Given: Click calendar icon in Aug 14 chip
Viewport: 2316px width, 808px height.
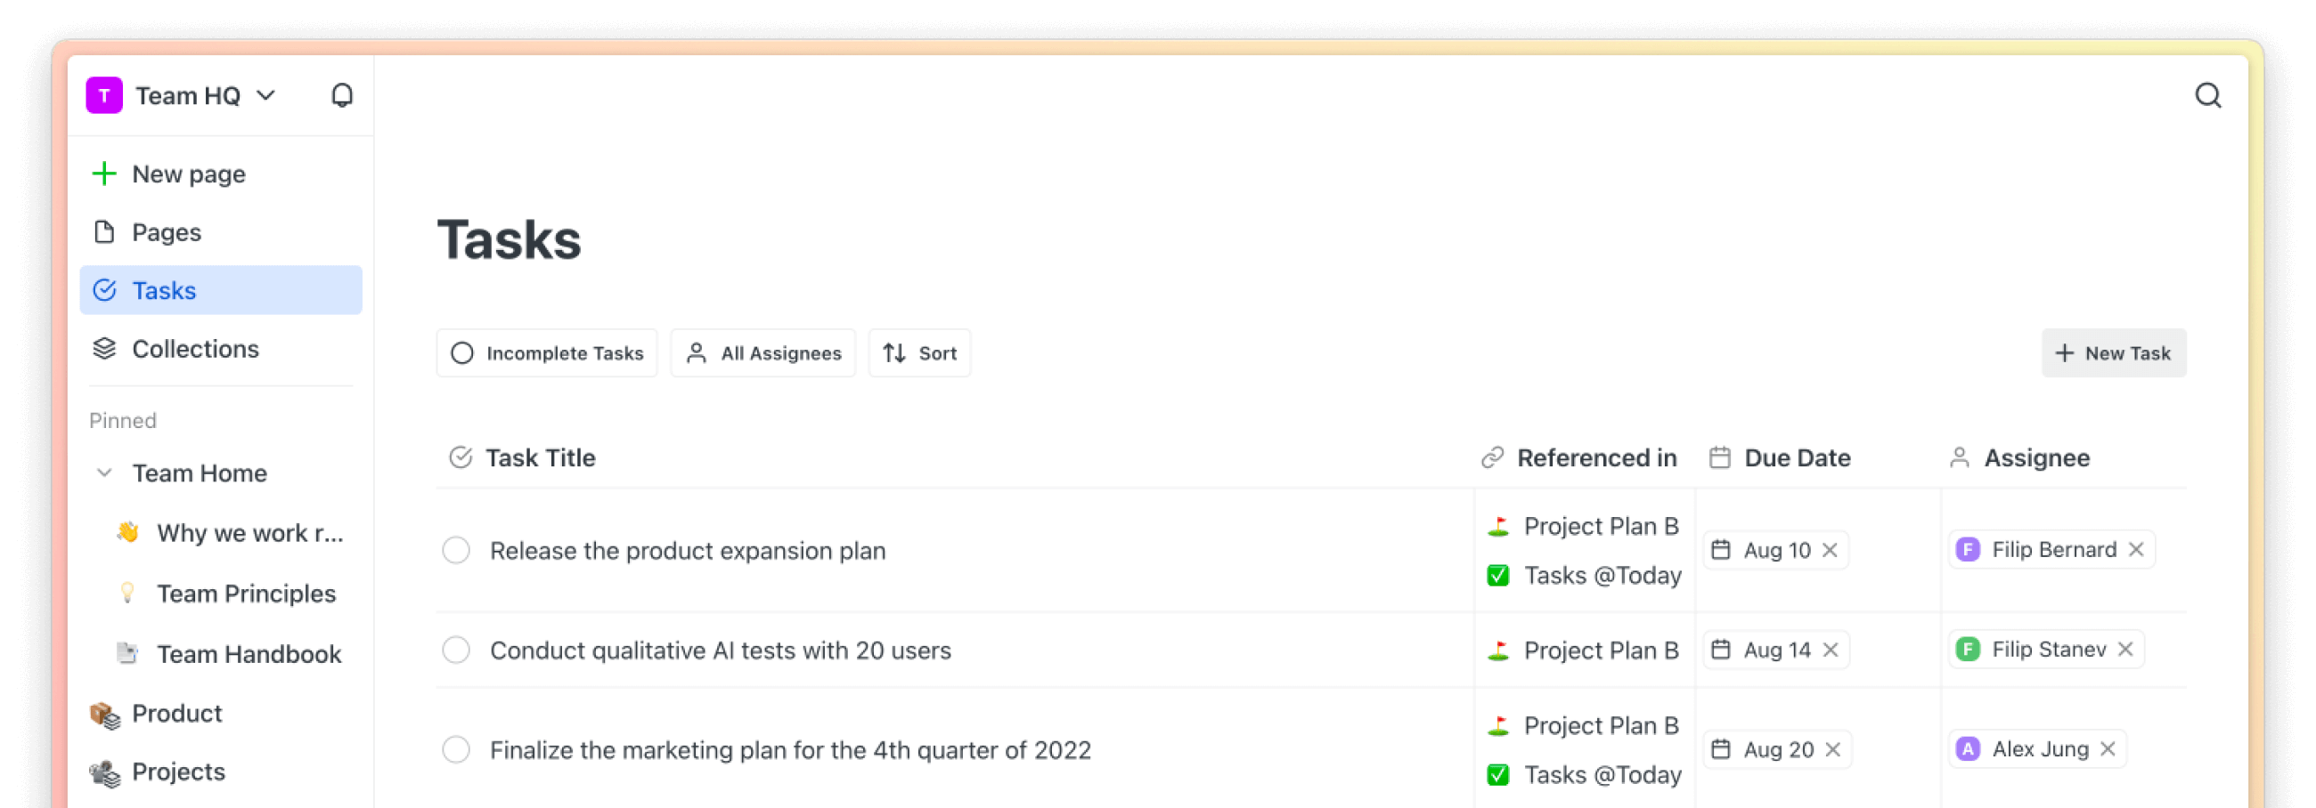Looking at the screenshot, I should (x=1720, y=649).
